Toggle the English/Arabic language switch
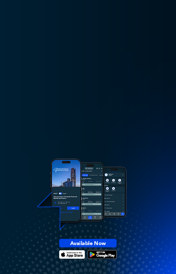Screen dimensions: 176x274 (60, 194)
